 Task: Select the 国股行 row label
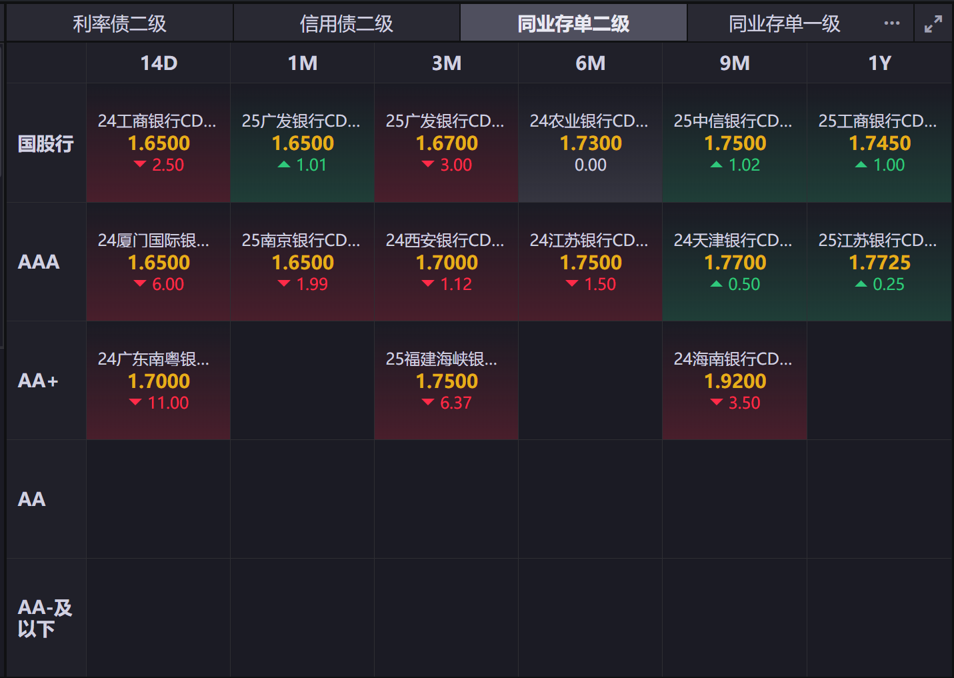click(46, 143)
